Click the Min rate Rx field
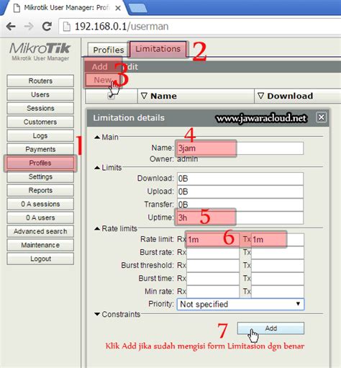The height and width of the screenshot is (368, 341). (213, 292)
